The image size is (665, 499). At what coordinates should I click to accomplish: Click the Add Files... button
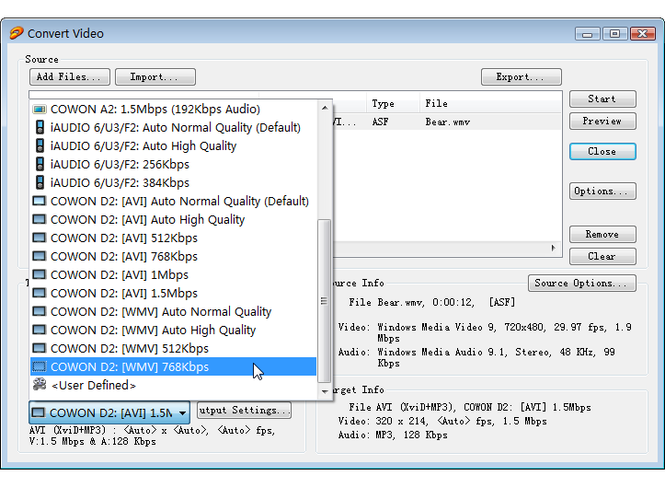pyautogui.click(x=70, y=76)
